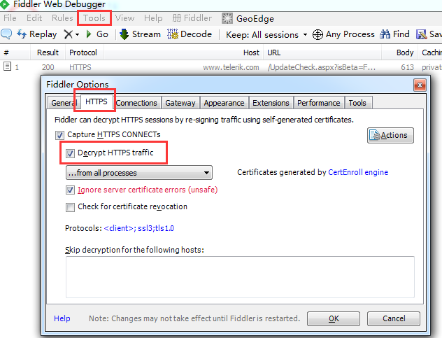Click the /UpdateCheck.aspx URL cell
This screenshot has width=442, height=338.
[x=322, y=67]
